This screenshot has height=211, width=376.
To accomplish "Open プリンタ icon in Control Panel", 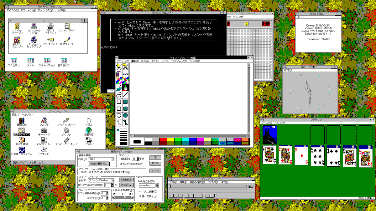I will (66, 132).
